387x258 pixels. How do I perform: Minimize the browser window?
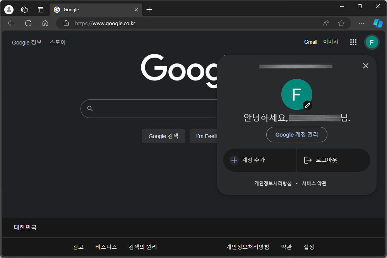[342, 7]
